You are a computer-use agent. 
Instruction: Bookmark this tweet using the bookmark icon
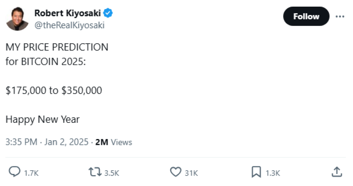[x=256, y=171]
